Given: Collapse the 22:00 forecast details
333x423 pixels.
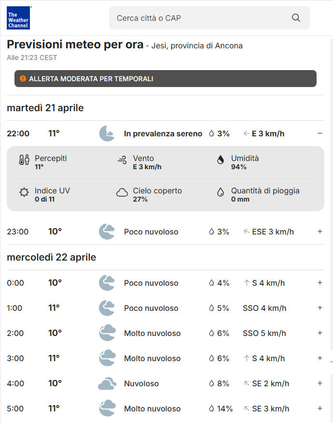Looking at the screenshot, I should (x=319, y=133).
